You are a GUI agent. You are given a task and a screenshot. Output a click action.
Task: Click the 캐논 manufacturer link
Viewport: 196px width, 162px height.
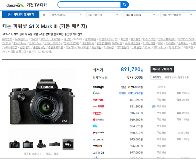click(x=56, y=154)
